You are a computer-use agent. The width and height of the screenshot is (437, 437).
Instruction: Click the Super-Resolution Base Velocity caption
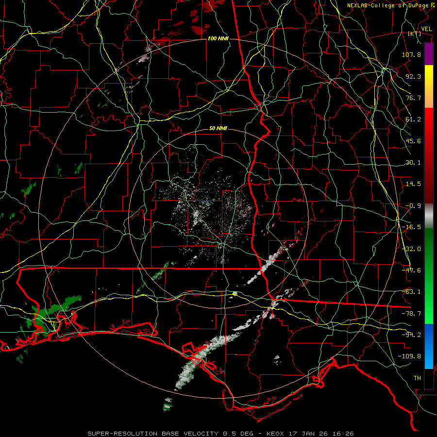[221, 434]
